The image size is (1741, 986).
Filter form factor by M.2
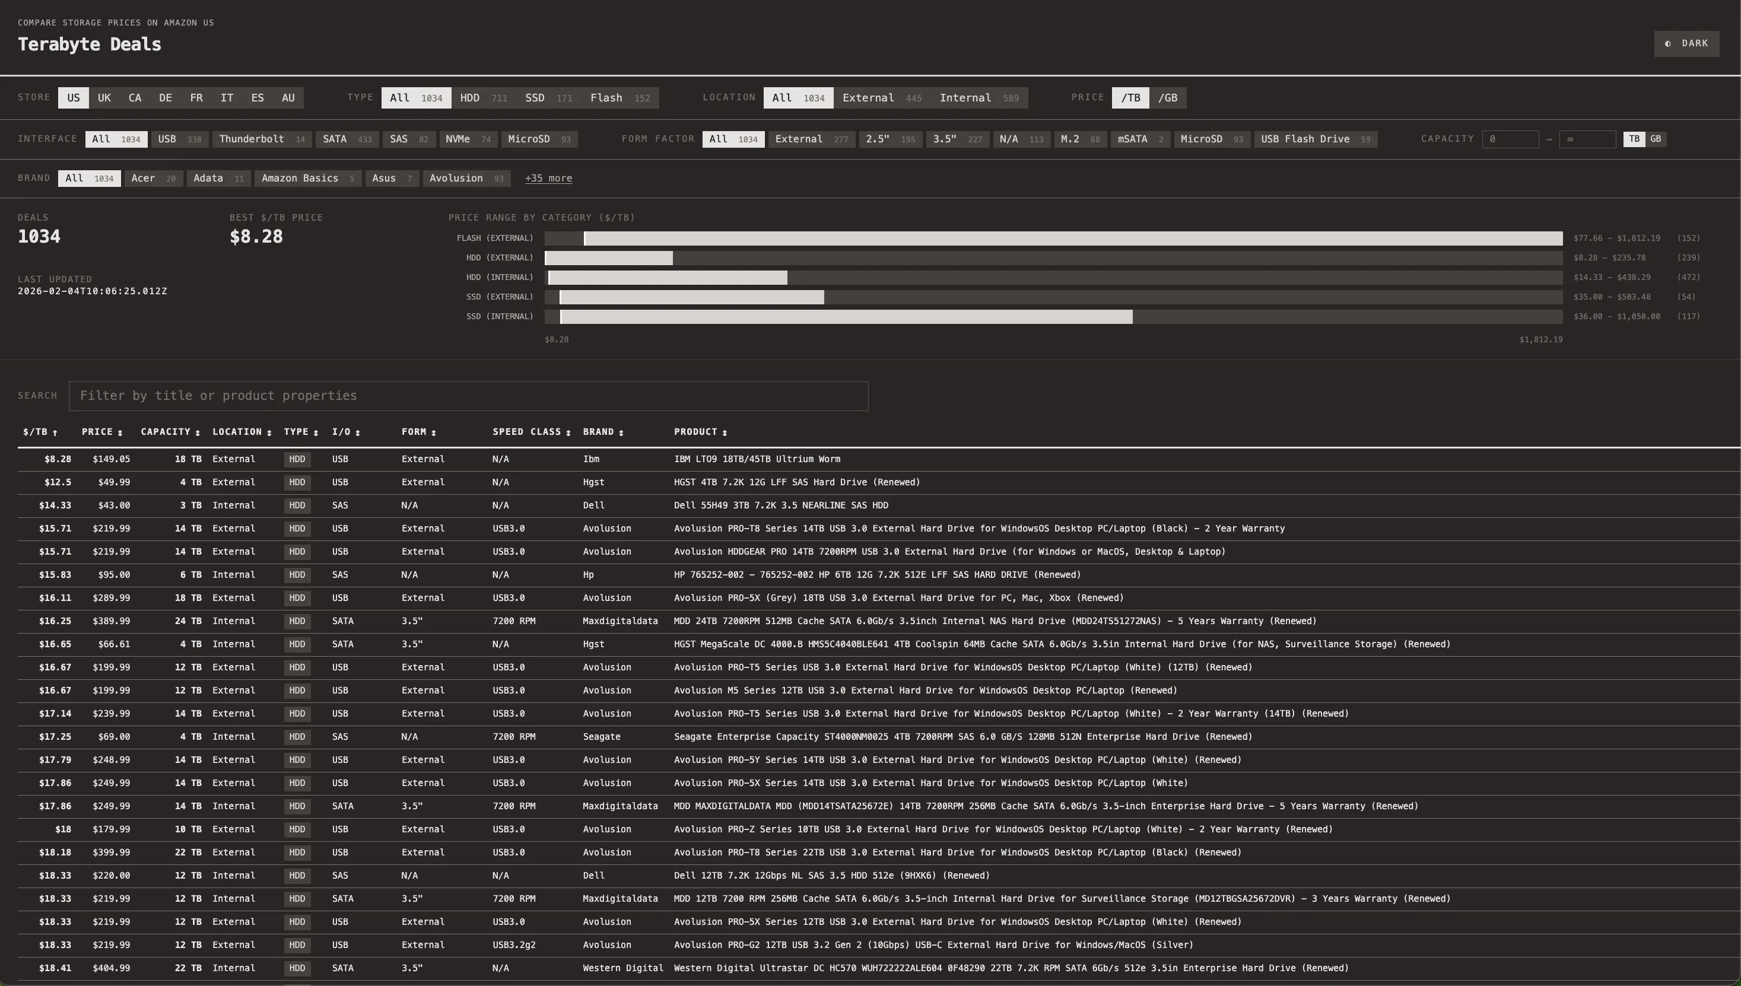pos(1079,139)
